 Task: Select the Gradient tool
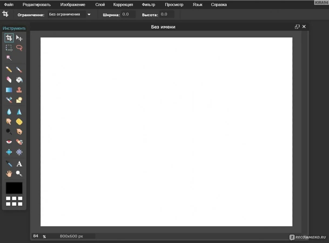9,90
